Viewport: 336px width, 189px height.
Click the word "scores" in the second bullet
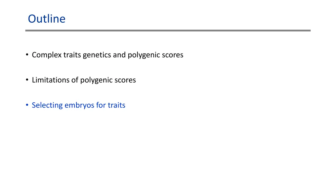pyautogui.click(x=125, y=80)
